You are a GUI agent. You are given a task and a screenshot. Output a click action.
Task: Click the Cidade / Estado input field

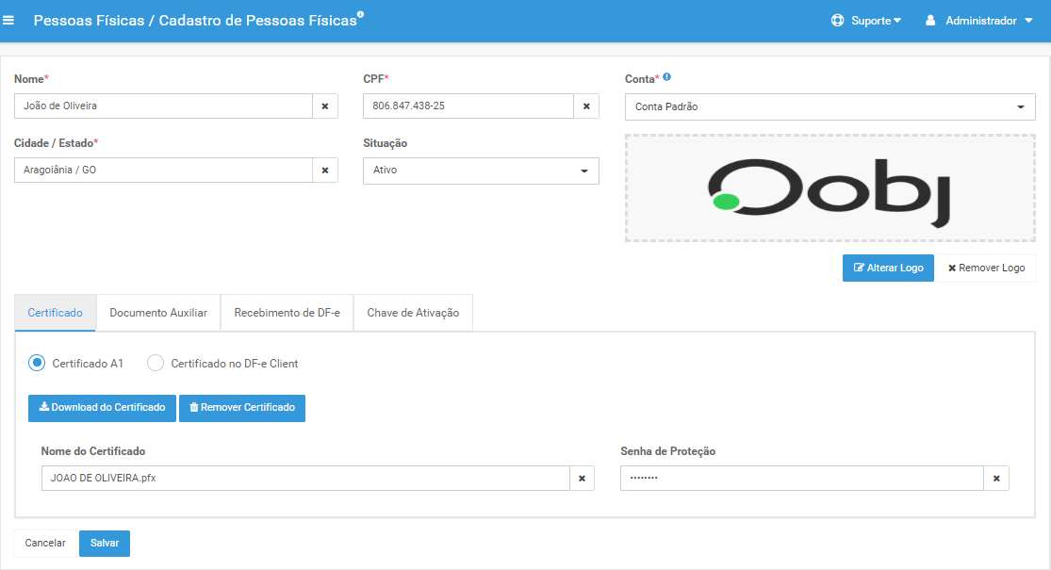point(164,171)
